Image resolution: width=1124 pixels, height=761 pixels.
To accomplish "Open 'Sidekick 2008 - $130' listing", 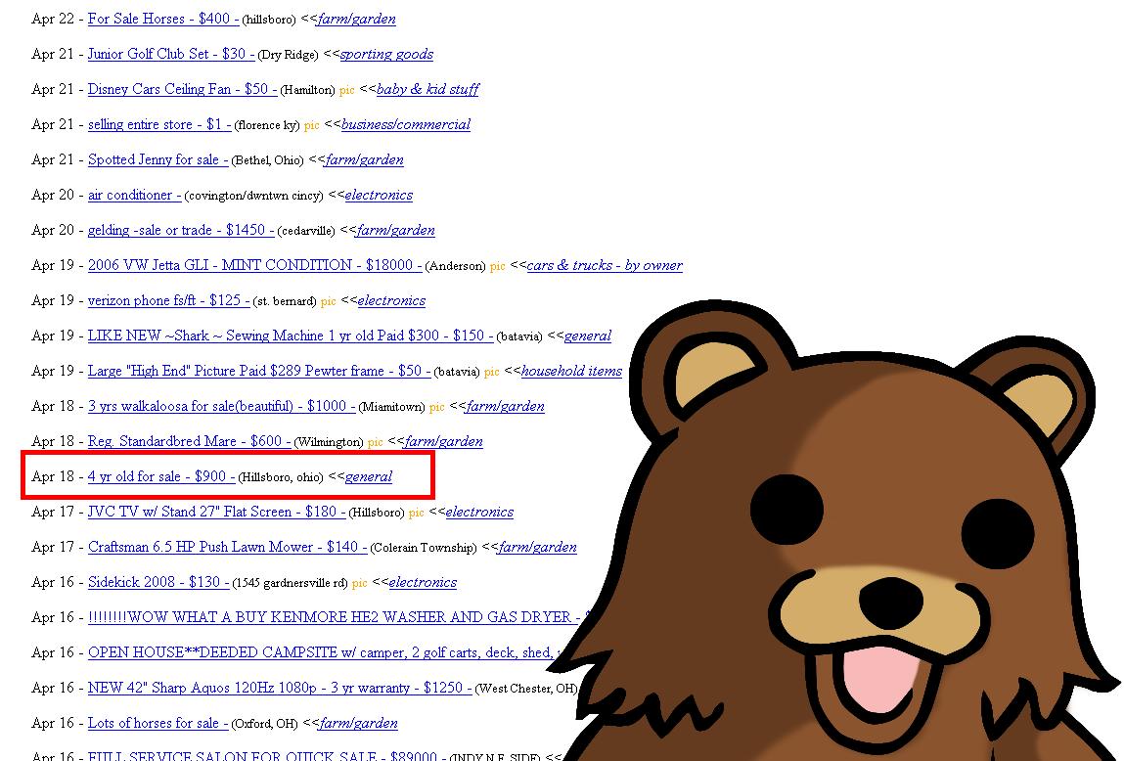I will click(158, 582).
